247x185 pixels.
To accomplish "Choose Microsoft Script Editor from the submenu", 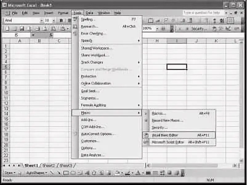I will click(x=179, y=142).
